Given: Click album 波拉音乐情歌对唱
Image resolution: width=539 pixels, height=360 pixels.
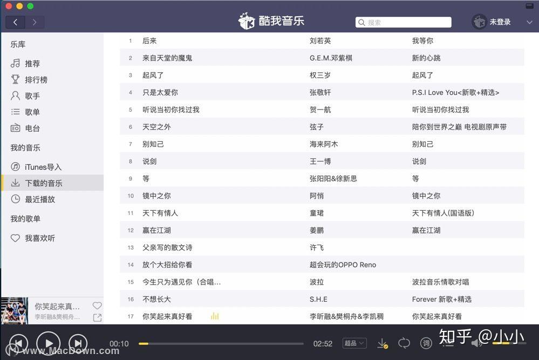Looking at the screenshot, I should tap(440, 282).
